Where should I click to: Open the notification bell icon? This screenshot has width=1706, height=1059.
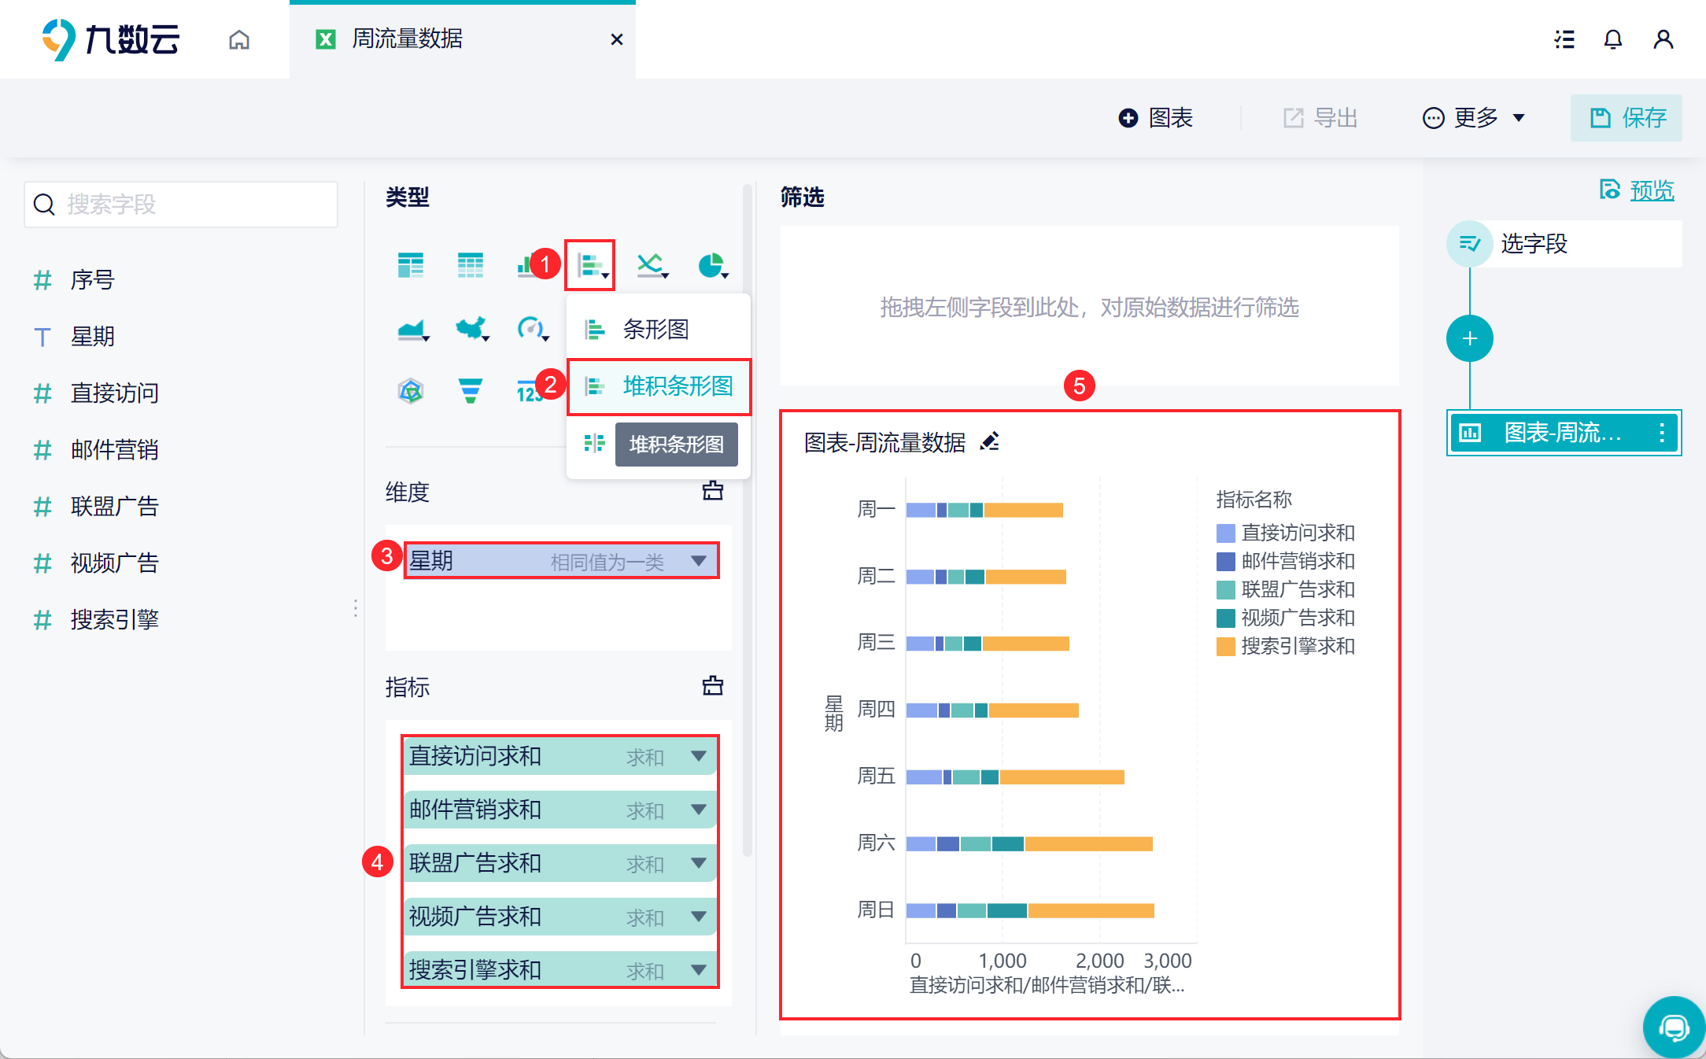tap(1612, 39)
